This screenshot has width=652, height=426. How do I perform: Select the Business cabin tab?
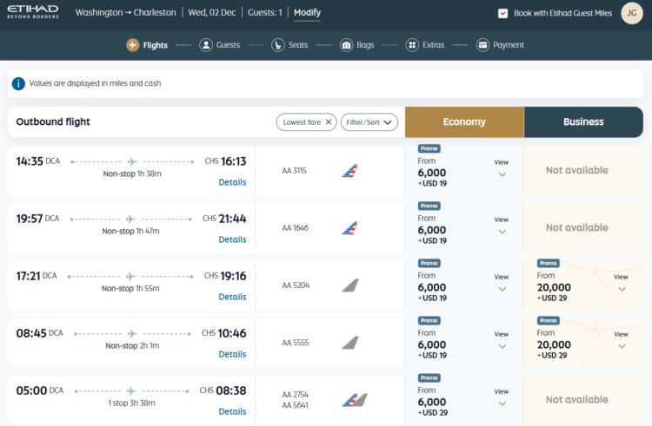pyautogui.click(x=583, y=122)
